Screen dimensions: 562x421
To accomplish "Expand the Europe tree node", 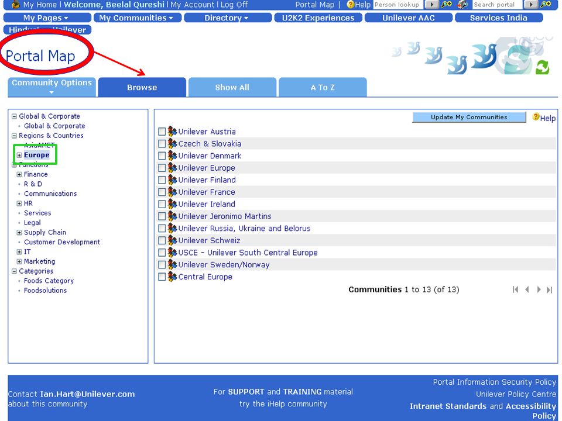I will tap(19, 155).
